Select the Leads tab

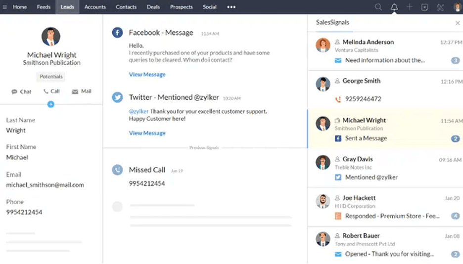click(x=67, y=7)
